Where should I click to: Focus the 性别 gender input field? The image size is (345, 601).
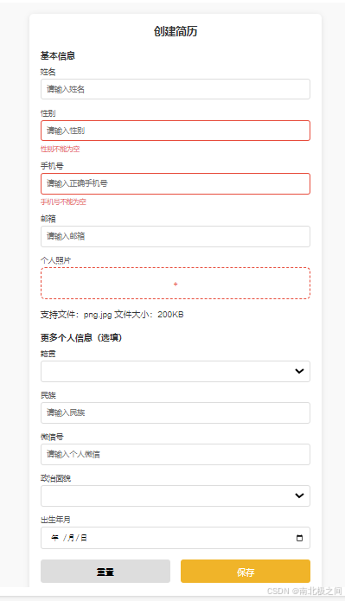[x=176, y=131]
